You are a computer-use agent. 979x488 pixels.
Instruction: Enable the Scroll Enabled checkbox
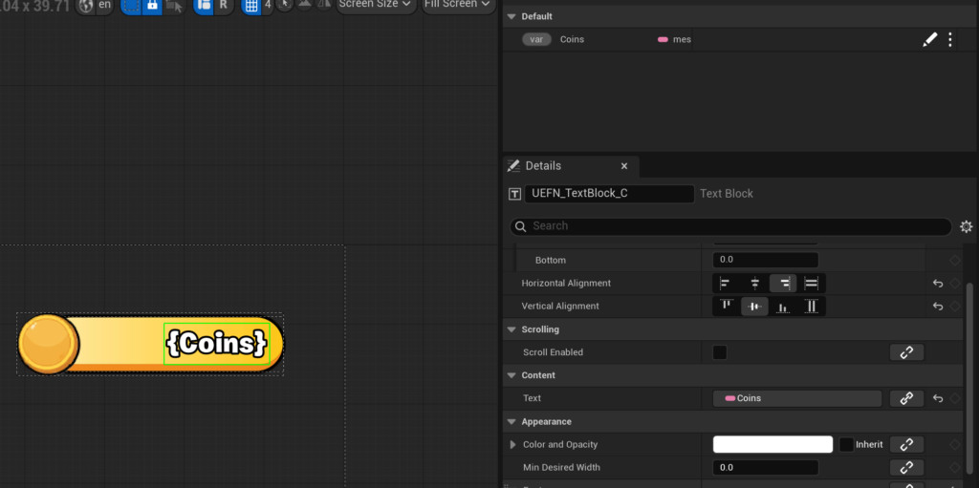tap(720, 352)
